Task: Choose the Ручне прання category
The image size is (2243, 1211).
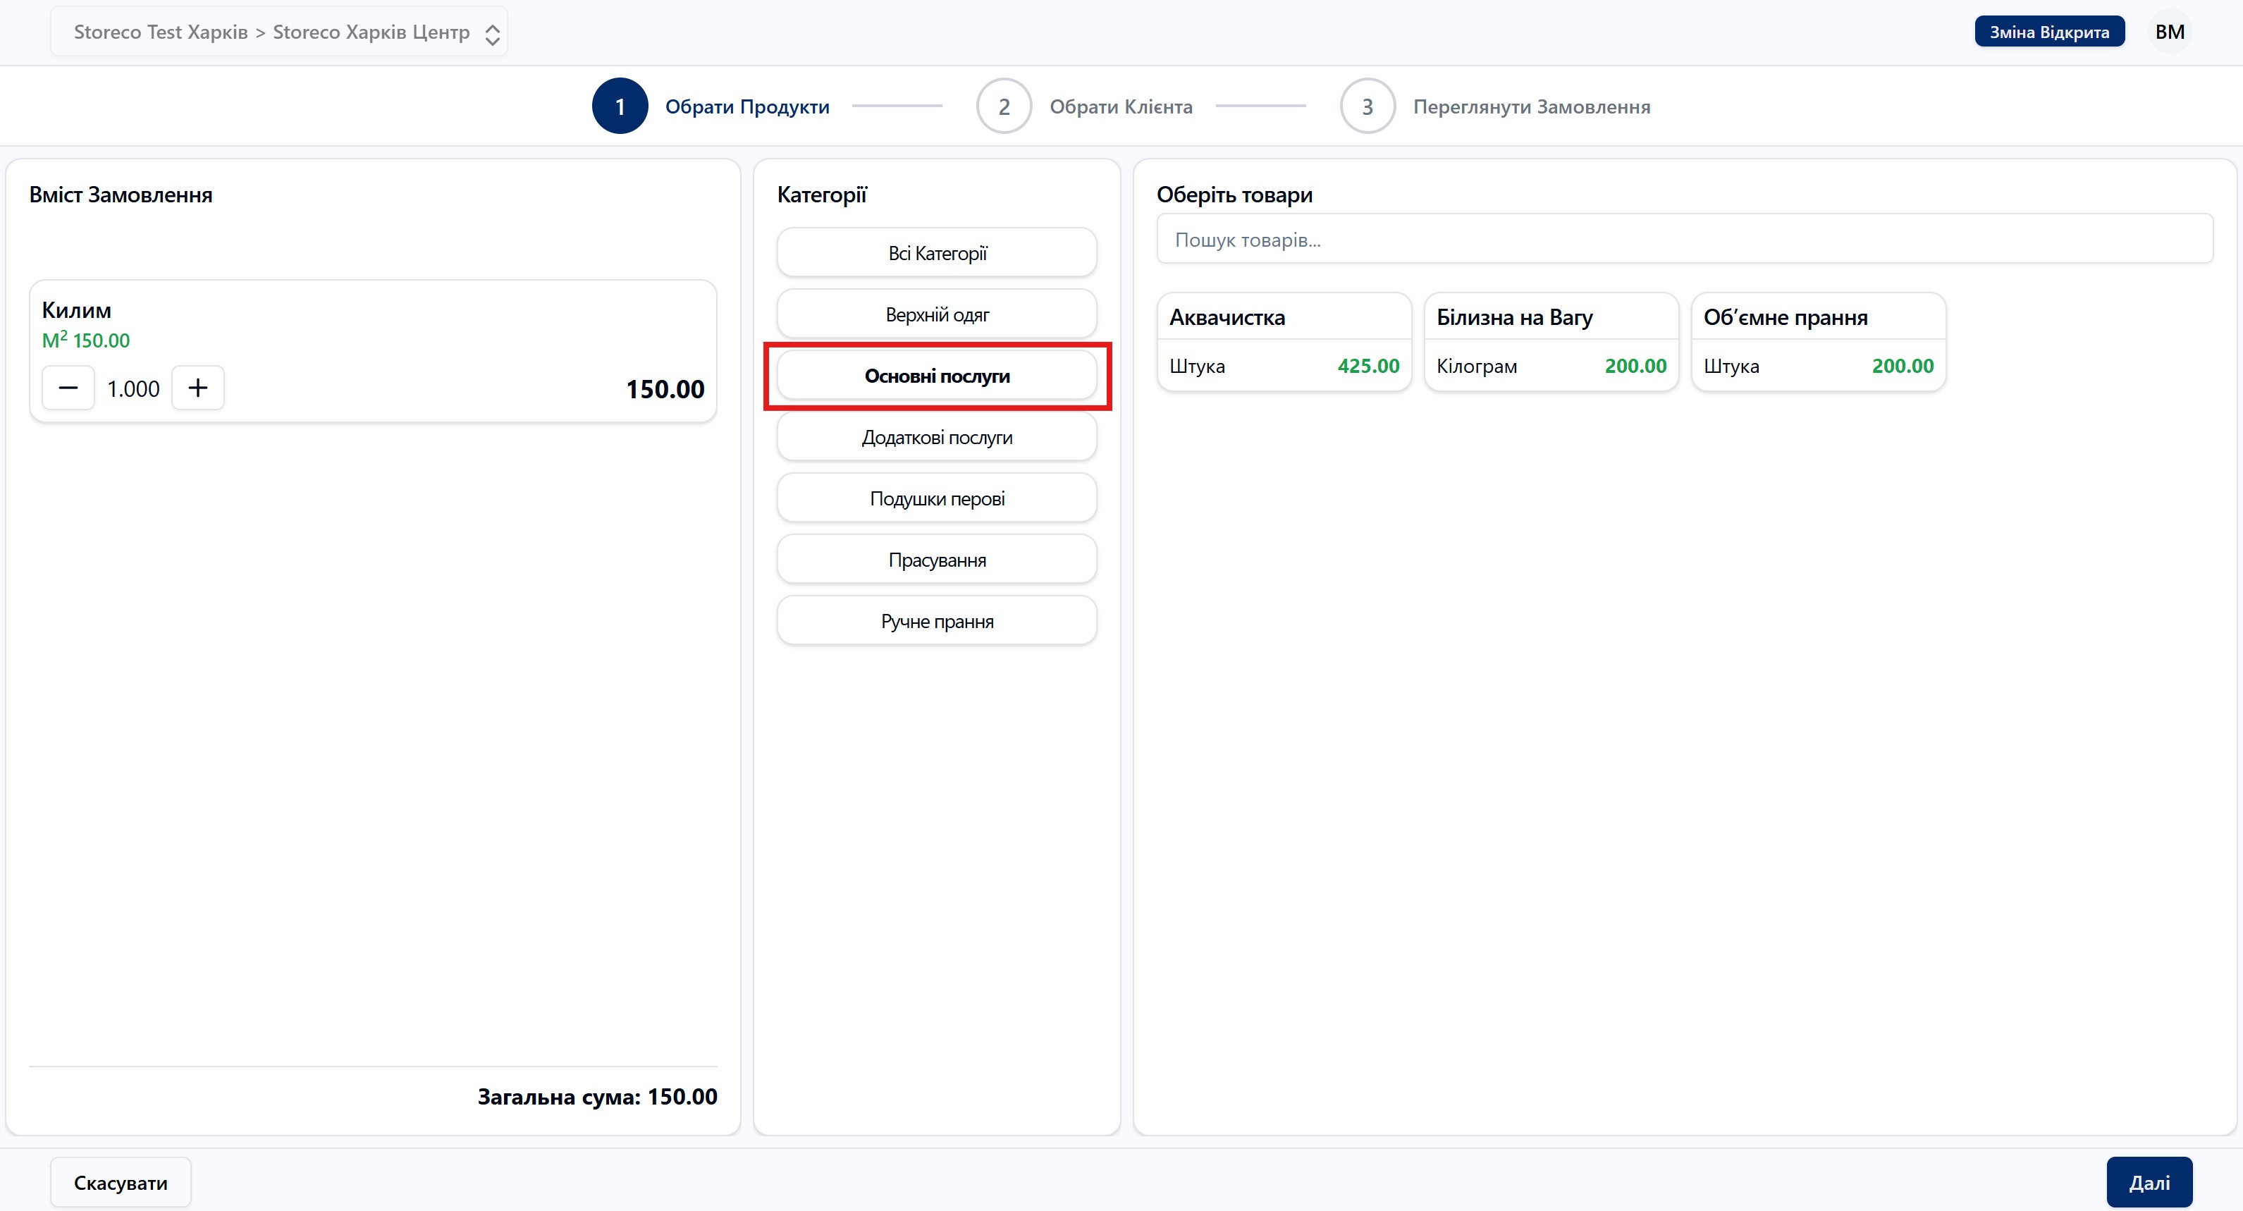Action: [x=936, y=622]
